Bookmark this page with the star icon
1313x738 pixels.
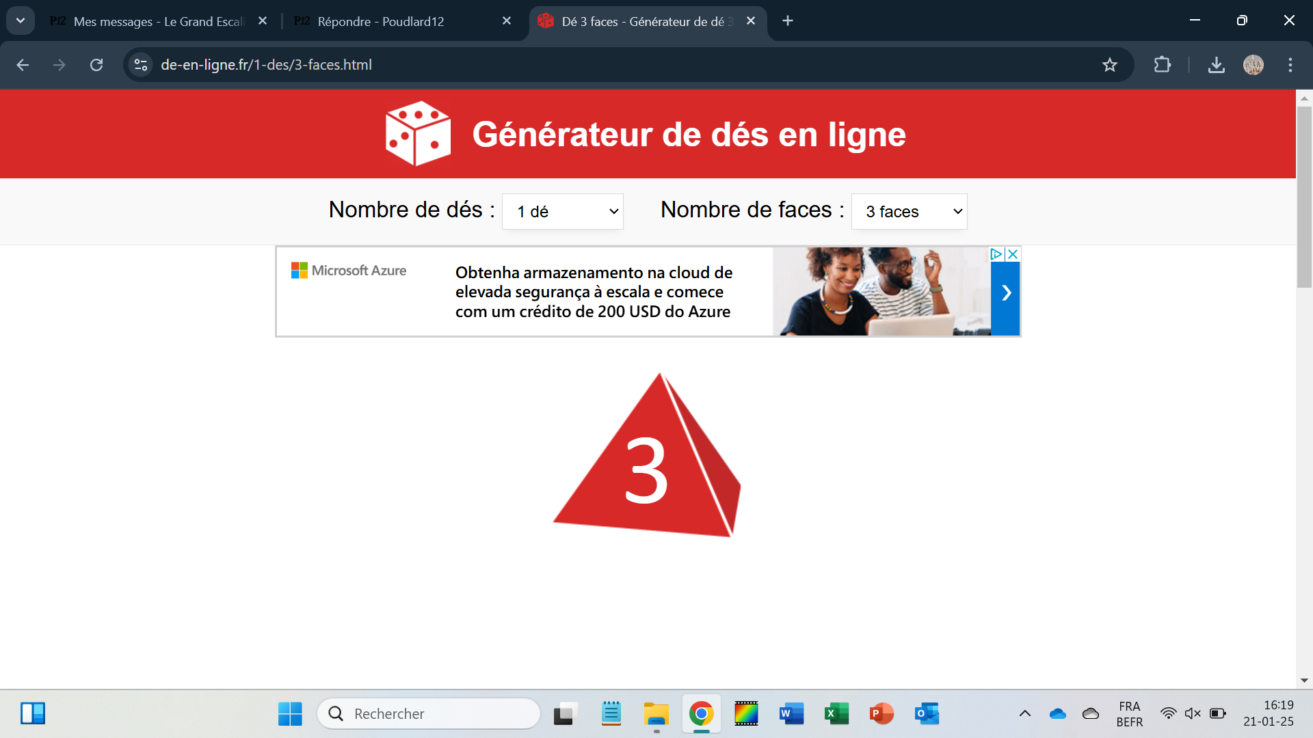[1109, 65]
